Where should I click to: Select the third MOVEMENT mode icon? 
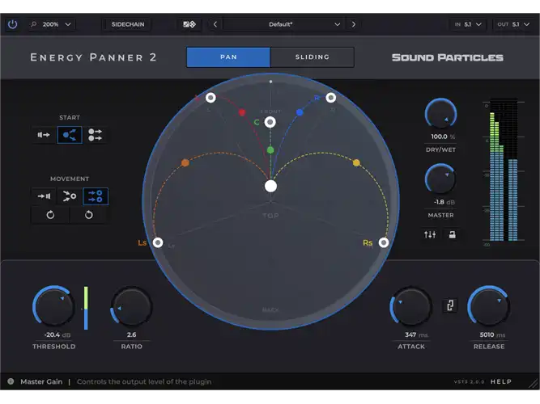click(x=96, y=196)
